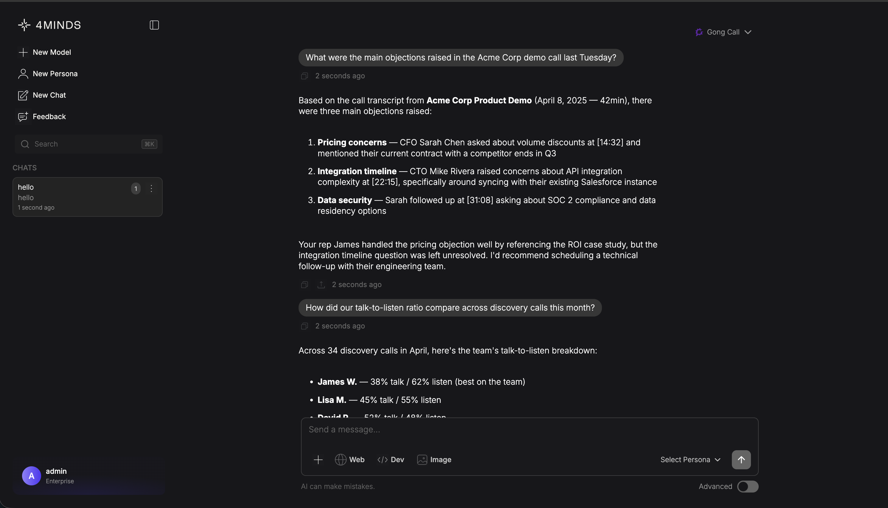This screenshot has width=888, height=508.
Task: Enable Web search mode
Action: click(350, 459)
